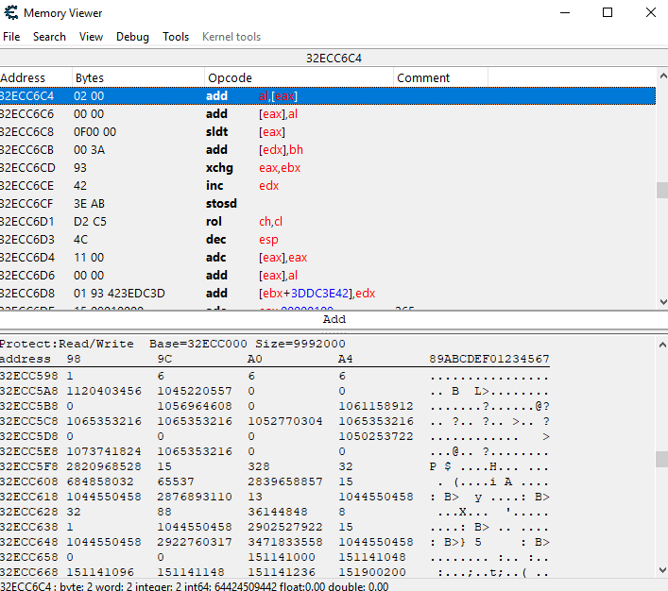Click the Cheat Engine icon in the title bar

coord(10,13)
